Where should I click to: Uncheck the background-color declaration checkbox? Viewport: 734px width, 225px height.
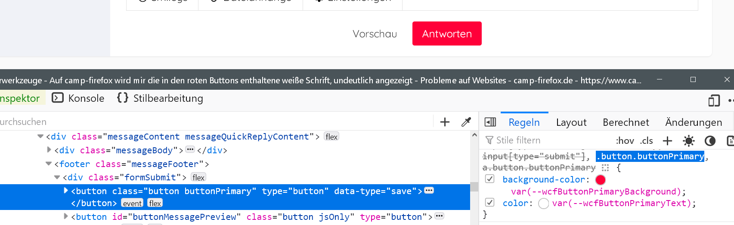click(490, 179)
